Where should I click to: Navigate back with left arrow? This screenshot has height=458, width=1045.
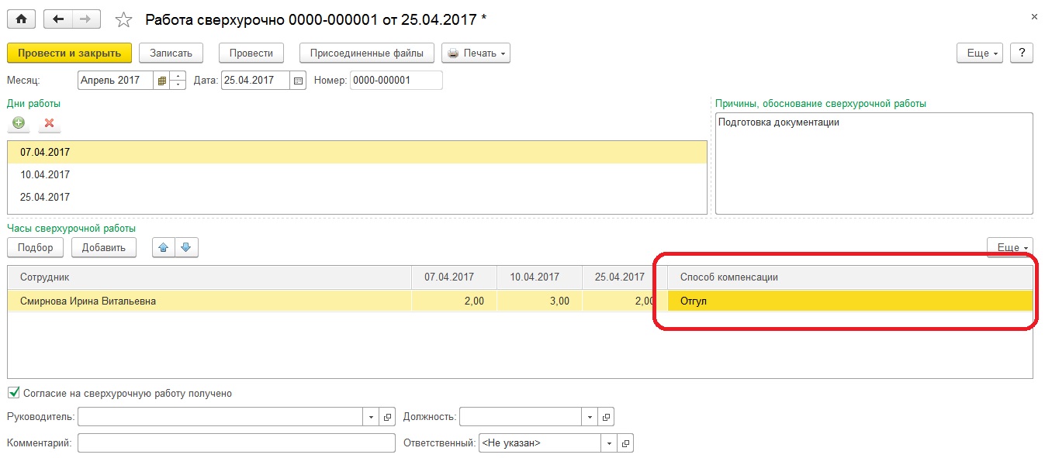pyautogui.click(x=58, y=19)
